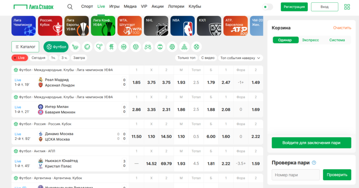
Task: Open the Каталог menu
Action: coord(25,46)
